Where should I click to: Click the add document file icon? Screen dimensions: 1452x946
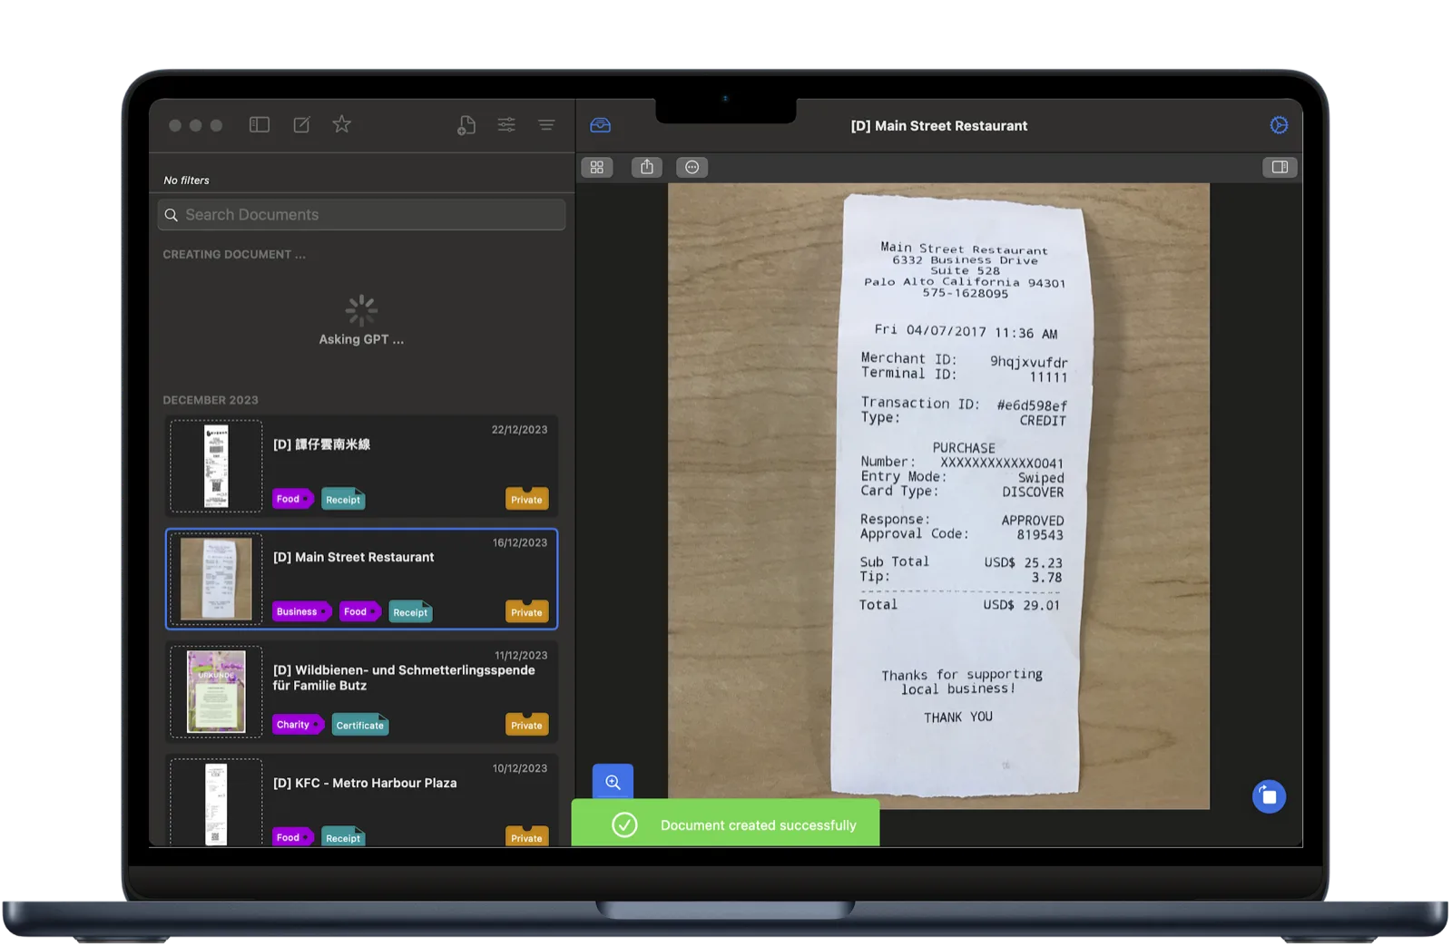click(466, 125)
